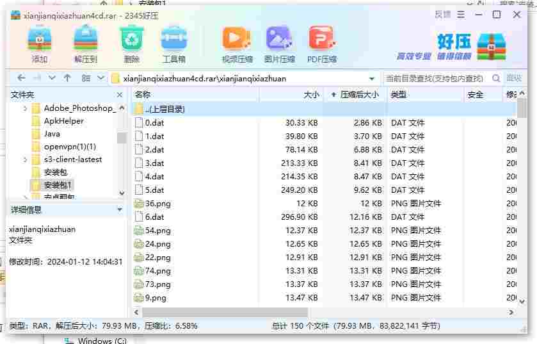
Task: Click the 好压 logo banner
Action: point(451,47)
